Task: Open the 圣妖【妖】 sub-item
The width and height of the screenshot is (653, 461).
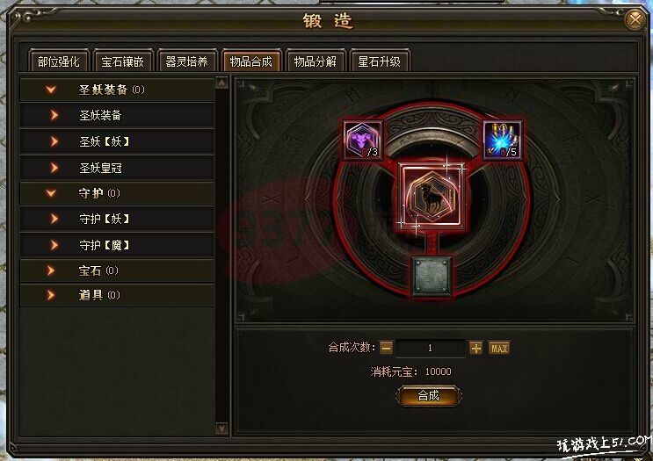Action: point(117,141)
